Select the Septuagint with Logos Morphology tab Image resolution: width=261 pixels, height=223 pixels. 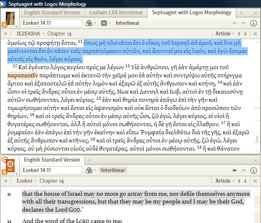[x=191, y=13]
